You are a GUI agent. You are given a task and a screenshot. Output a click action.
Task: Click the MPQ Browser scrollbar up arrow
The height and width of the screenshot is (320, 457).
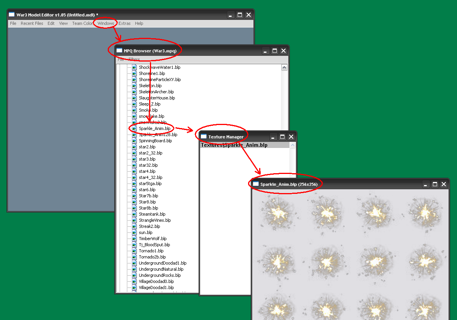point(284,67)
